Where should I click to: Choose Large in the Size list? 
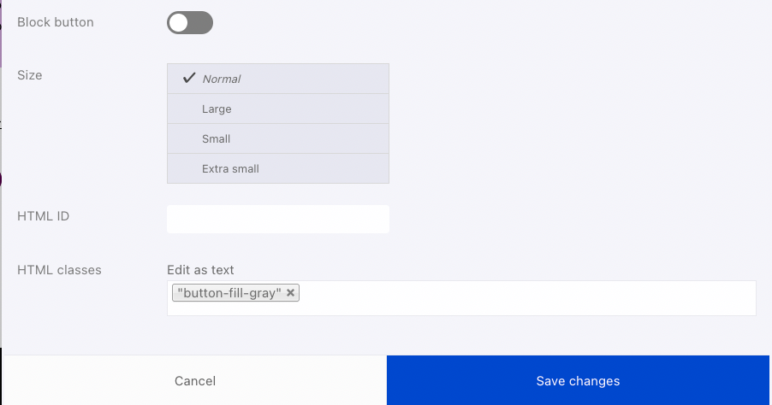278,109
